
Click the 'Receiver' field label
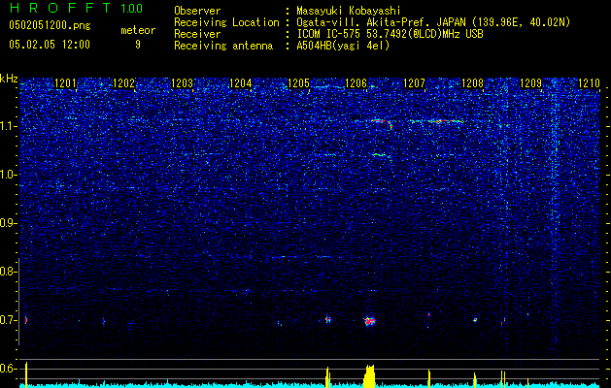[x=197, y=34]
